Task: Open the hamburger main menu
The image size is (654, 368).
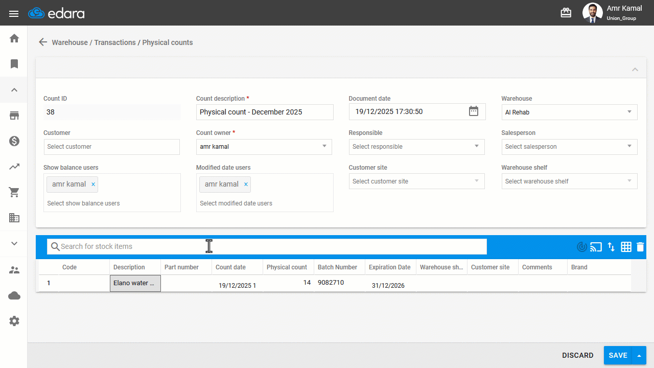Action: [x=14, y=13]
